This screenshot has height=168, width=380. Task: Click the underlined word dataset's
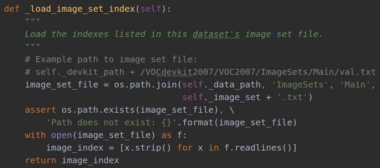pyautogui.click(x=216, y=34)
